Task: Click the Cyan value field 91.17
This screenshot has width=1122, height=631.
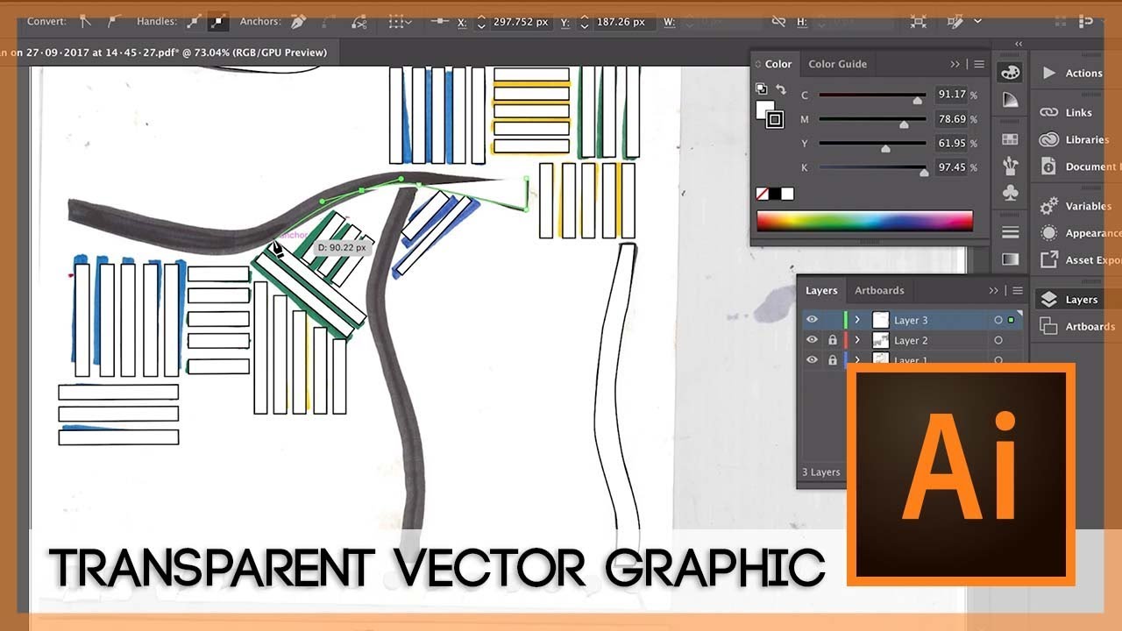Action: coord(951,95)
